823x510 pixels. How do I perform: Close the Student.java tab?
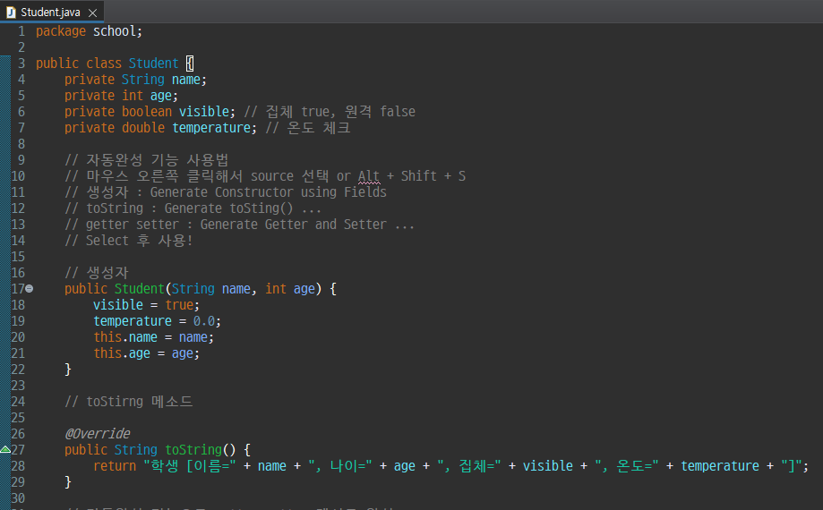click(93, 13)
